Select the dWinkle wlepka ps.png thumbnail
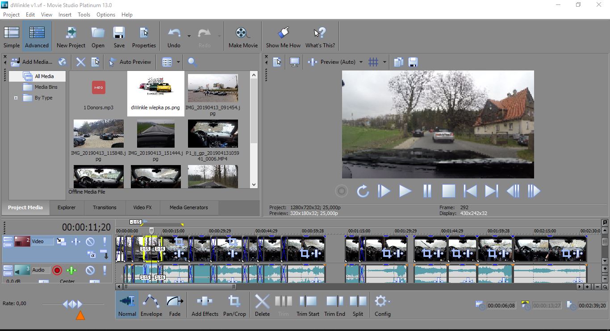Viewport: 610px width, 331px height. click(155, 94)
